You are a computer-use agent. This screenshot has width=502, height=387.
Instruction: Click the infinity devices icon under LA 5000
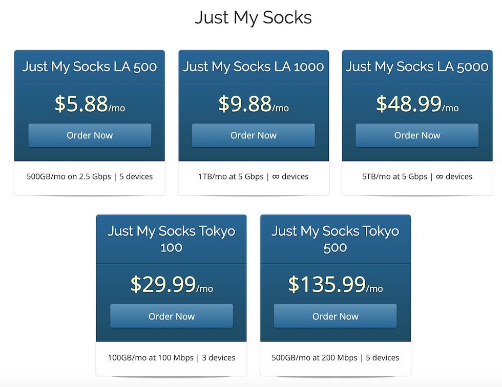click(440, 177)
